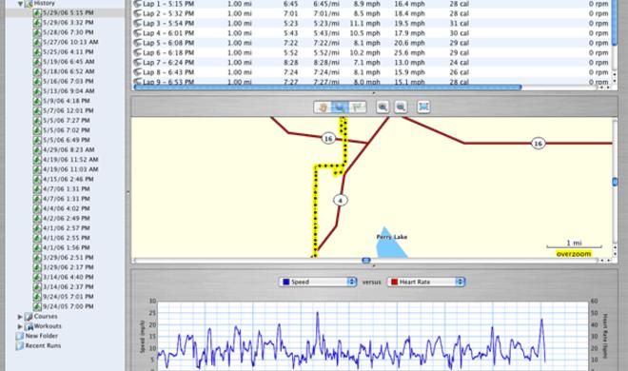Collapse the History tree node
628x371 pixels.
click(20, 3)
